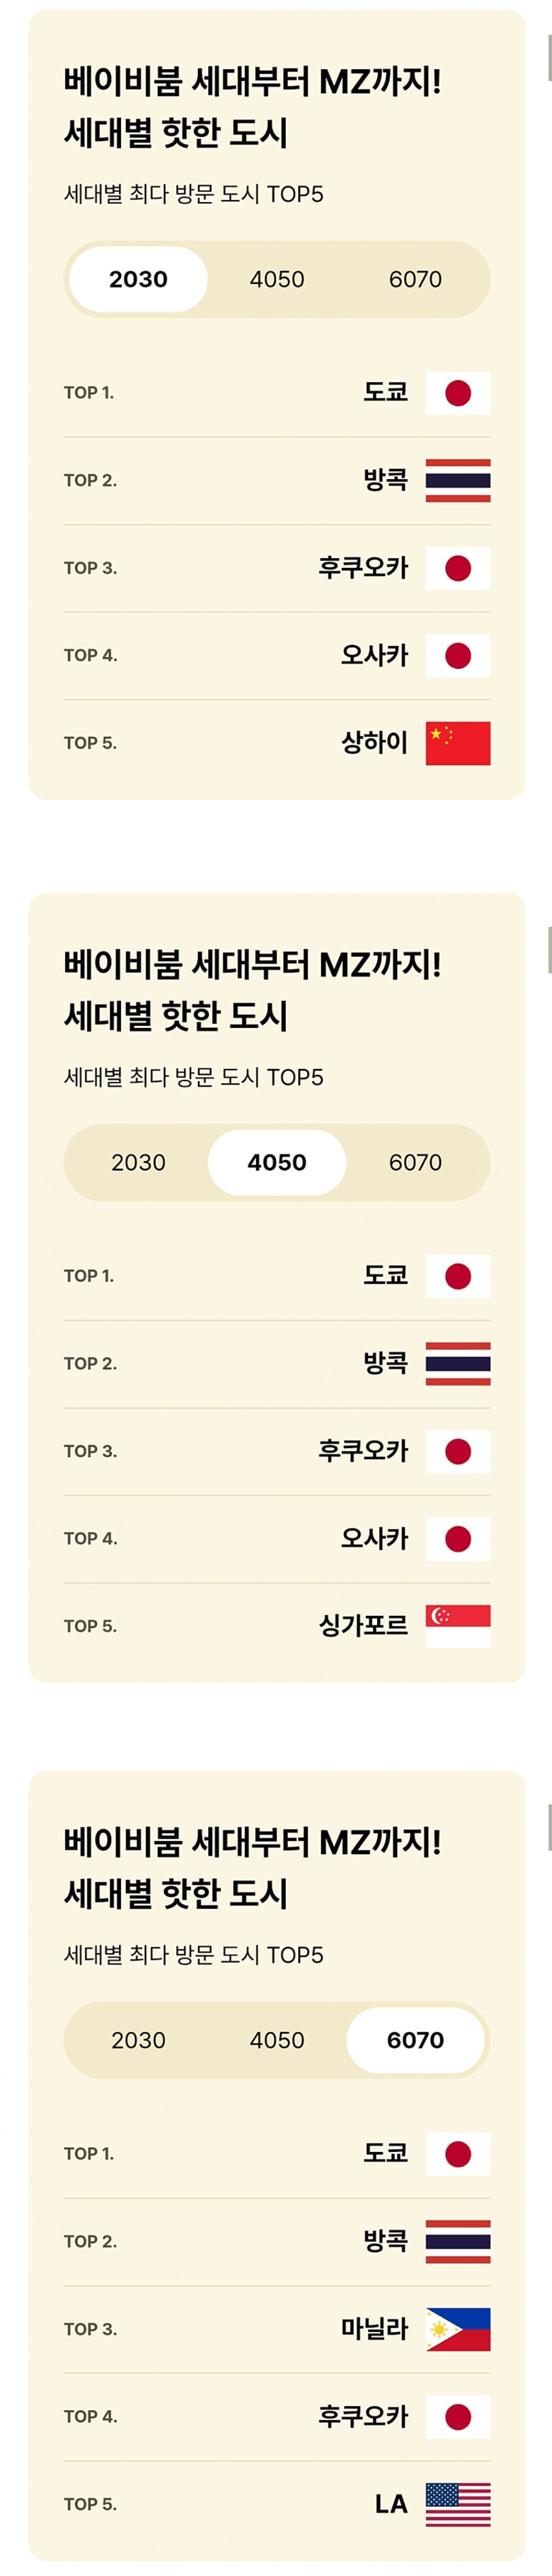552x2576 pixels.
Task: Click the Japan flag for 후쿠오카 ranked TOP 4
Action: click(458, 2417)
